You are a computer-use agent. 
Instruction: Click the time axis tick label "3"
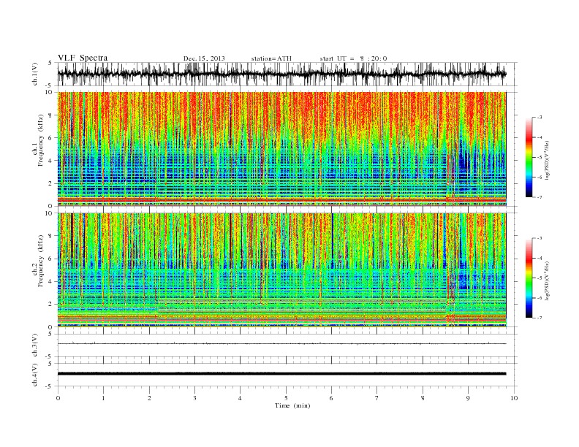pos(194,398)
